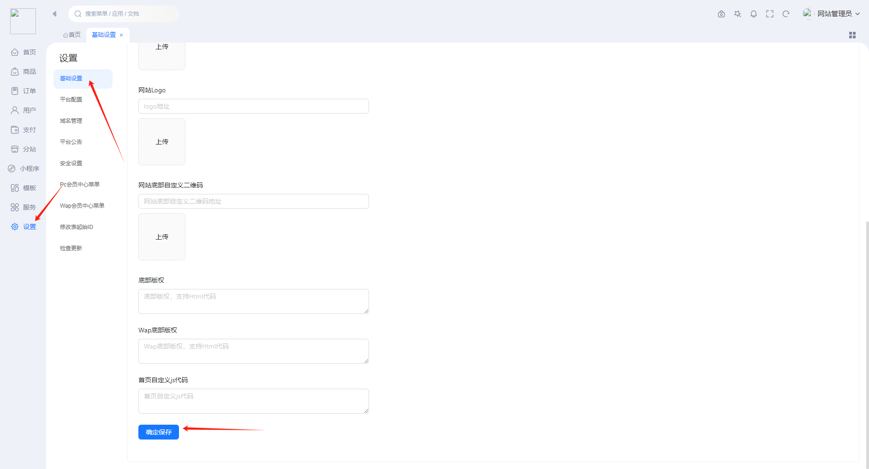Viewport: 869px width, 469px height.
Task: Switch to the 首页 tab
Action: click(x=72, y=35)
